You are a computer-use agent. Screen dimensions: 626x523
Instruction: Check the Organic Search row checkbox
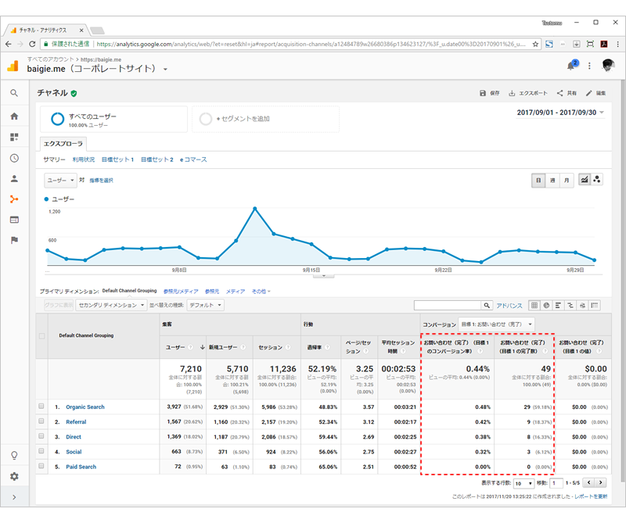coord(41,406)
